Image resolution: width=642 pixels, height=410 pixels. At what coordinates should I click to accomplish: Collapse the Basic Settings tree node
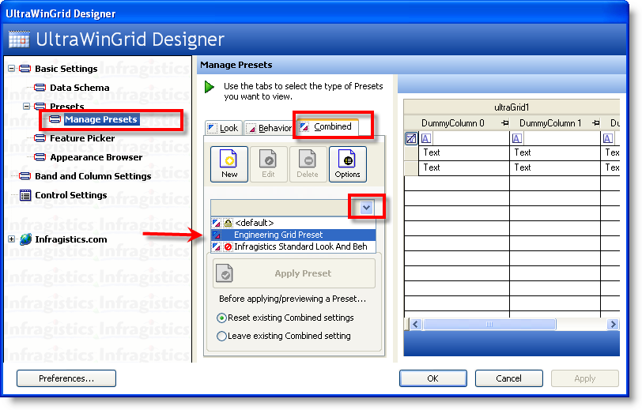coord(11,68)
